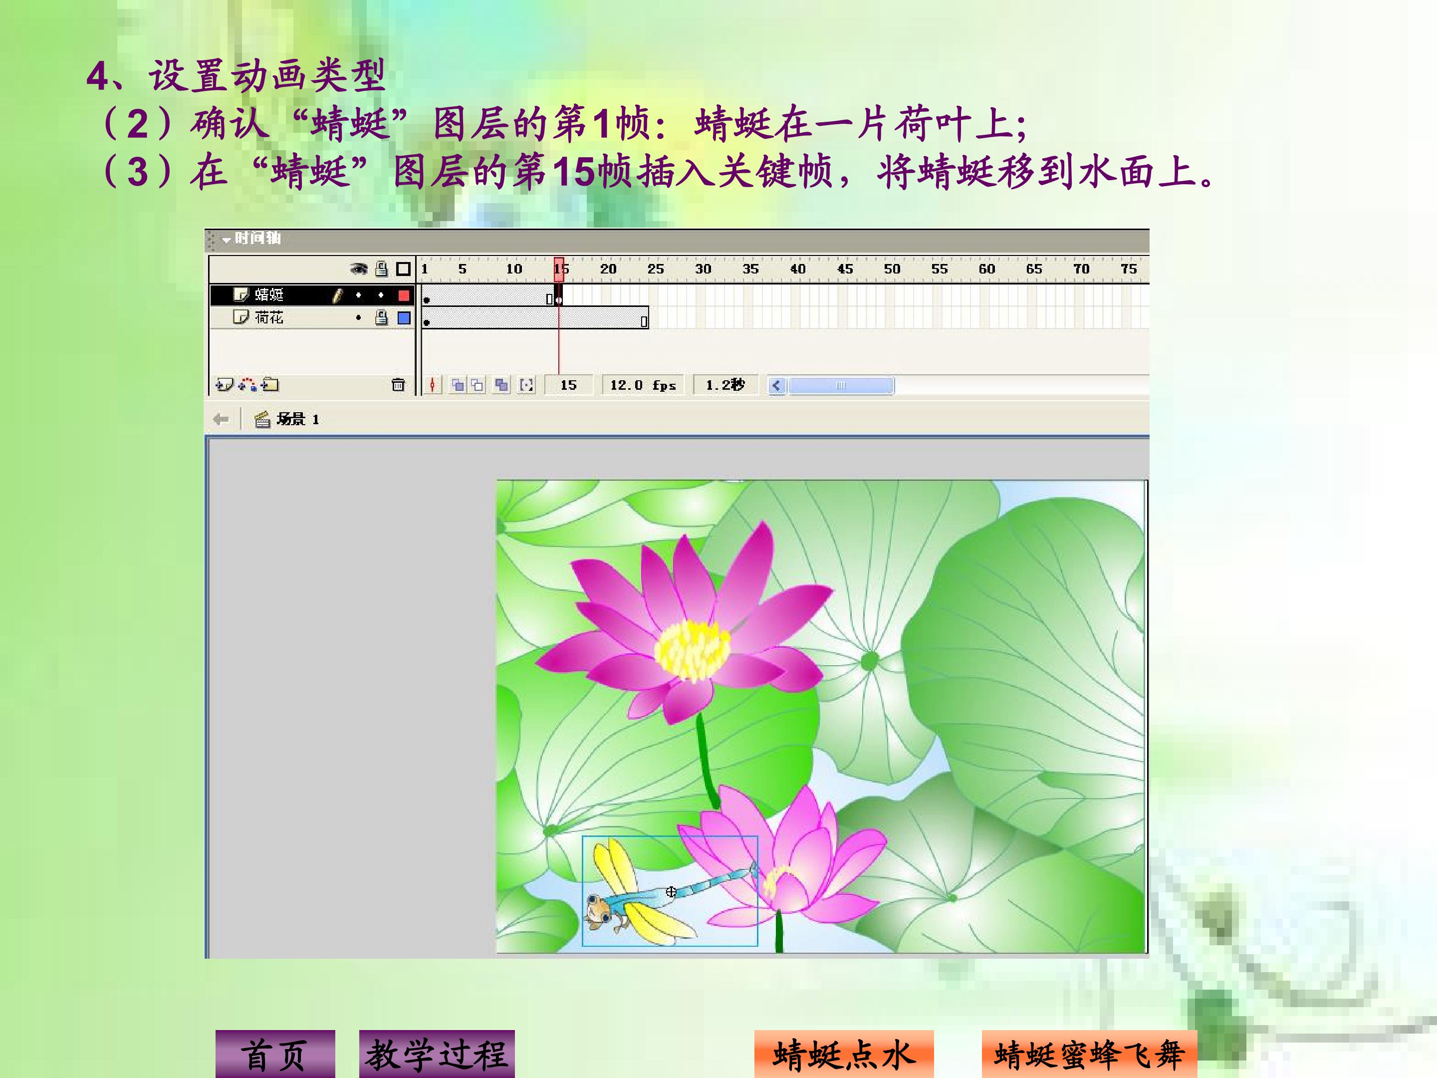Click the 荷花 layer page icon
This screenshot has height=1078, width=1437.
241,317
